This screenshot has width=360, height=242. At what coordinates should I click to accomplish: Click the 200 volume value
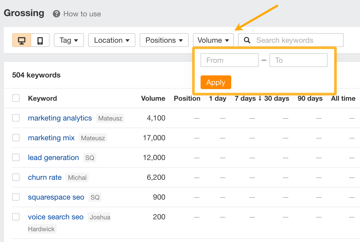pos(159,217)
